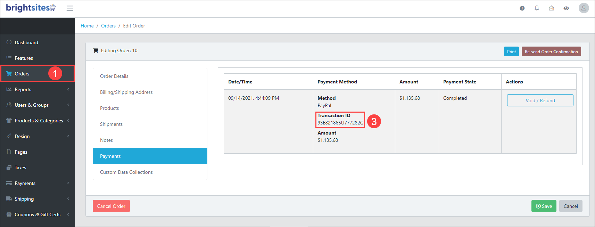Screen dimensions: 595x227
Task: Click the Reports chart icon
Action: pyautogui.click(x=9, y=89)
